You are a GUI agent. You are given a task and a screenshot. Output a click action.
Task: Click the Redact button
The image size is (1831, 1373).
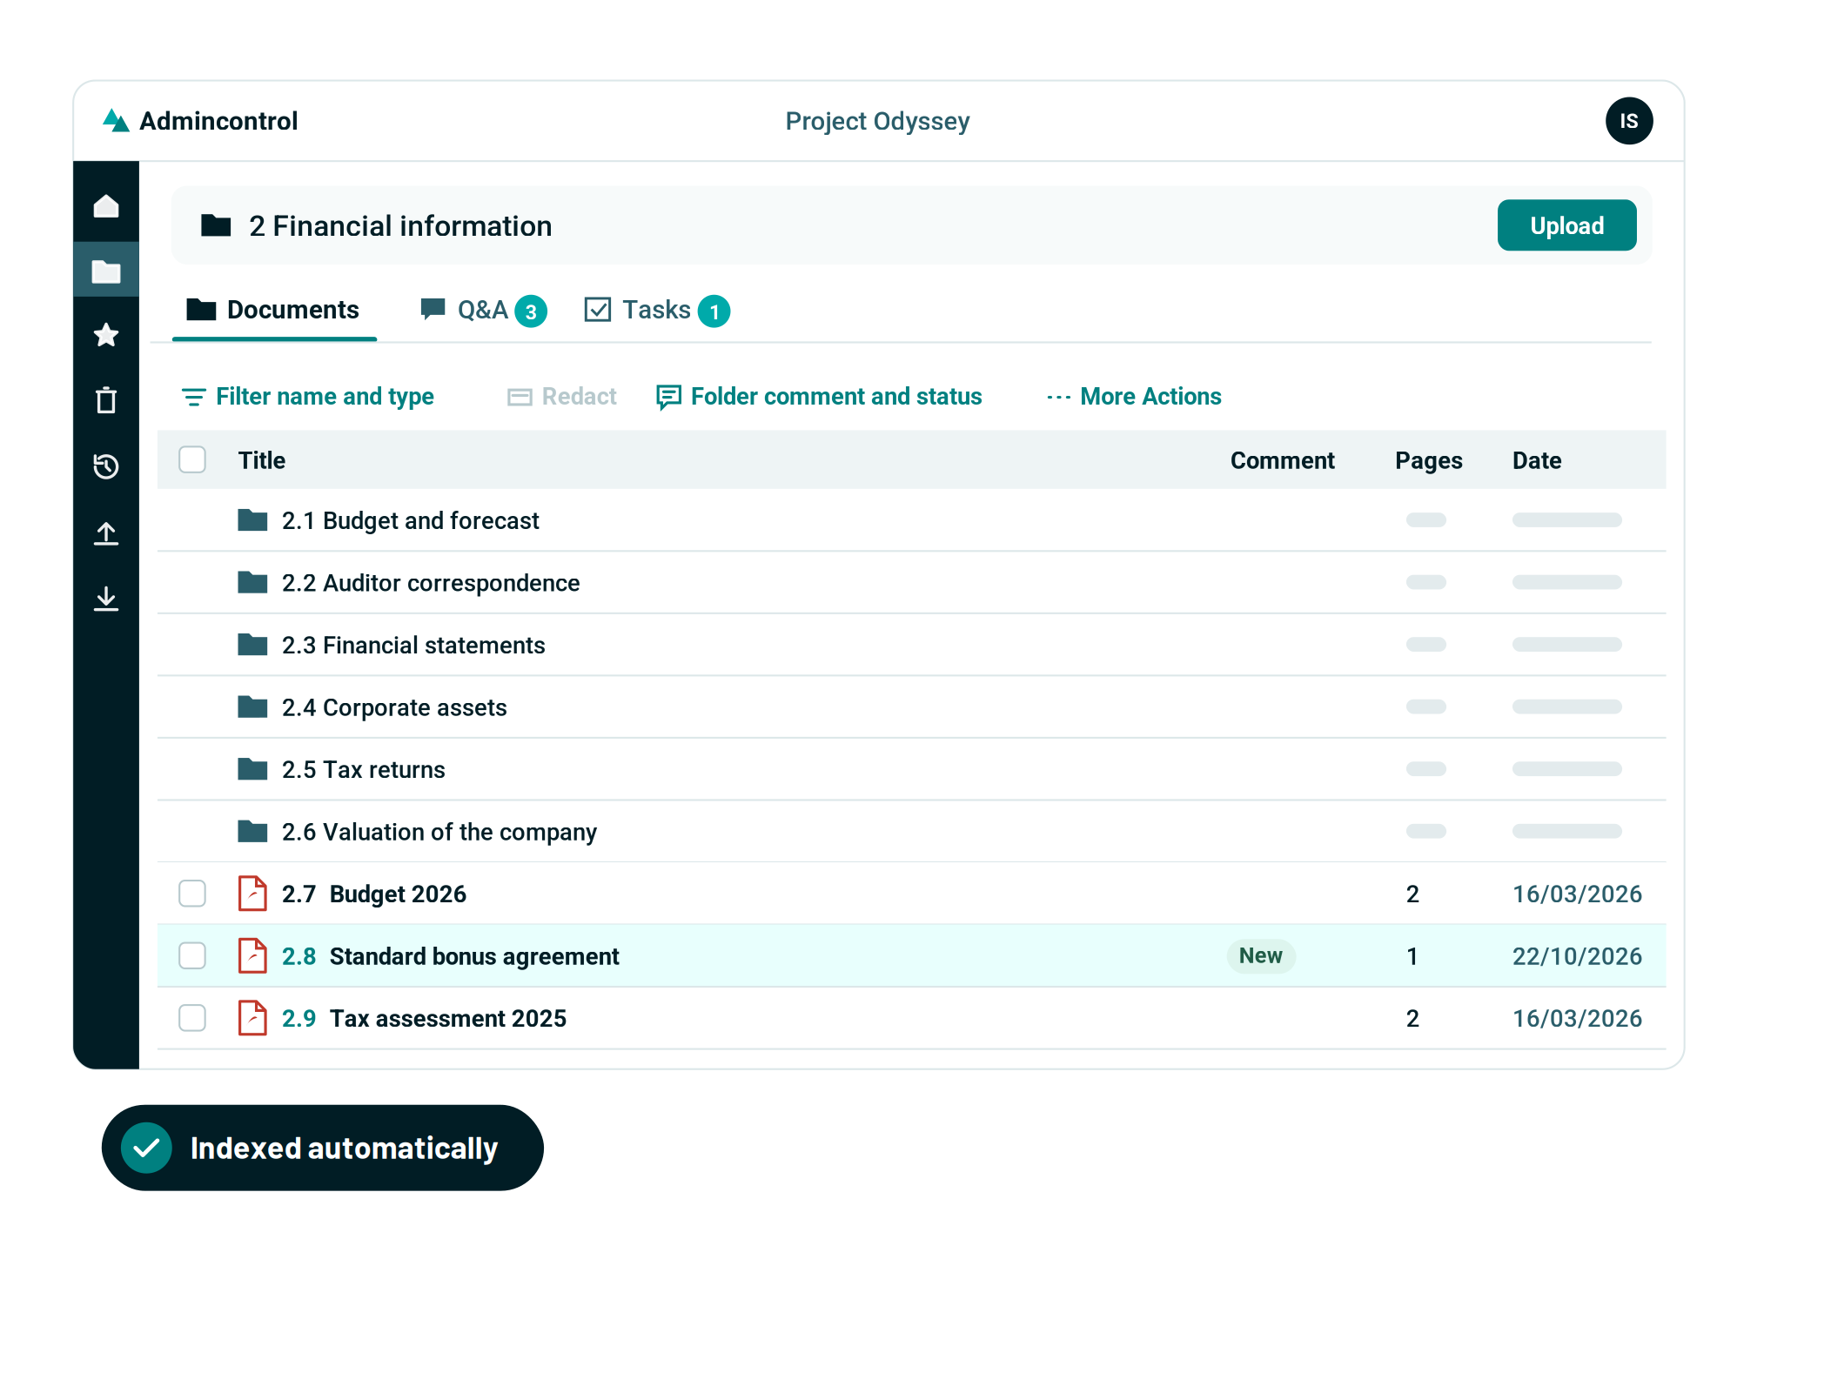coord(562,397)
